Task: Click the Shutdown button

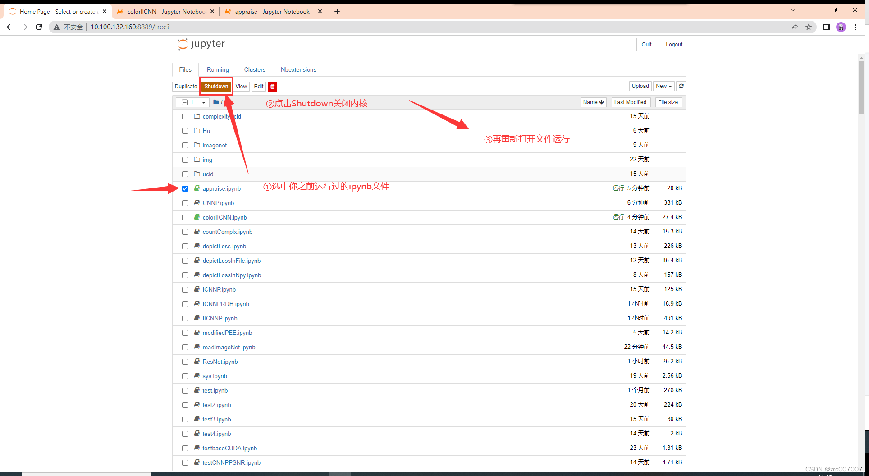Action: 216,86
